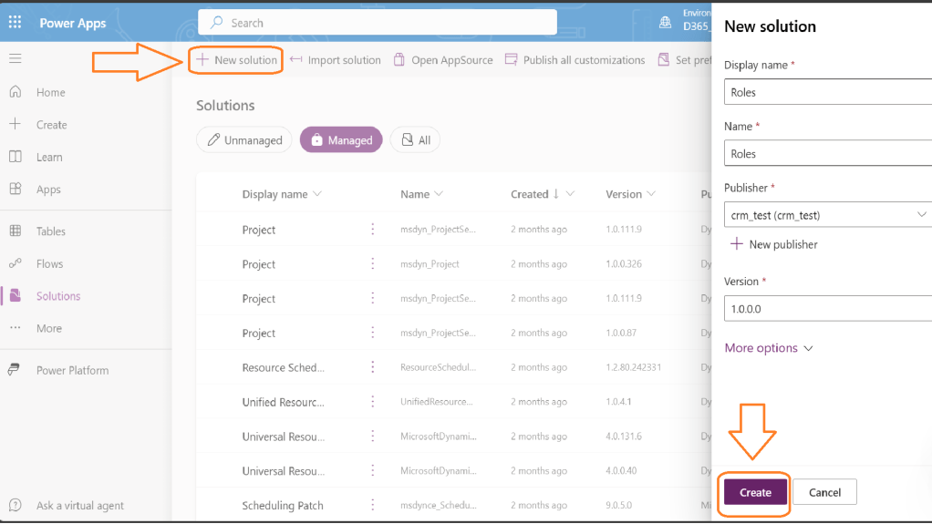
Task: Click the Apps grid icon
Action: pos(16,189)
